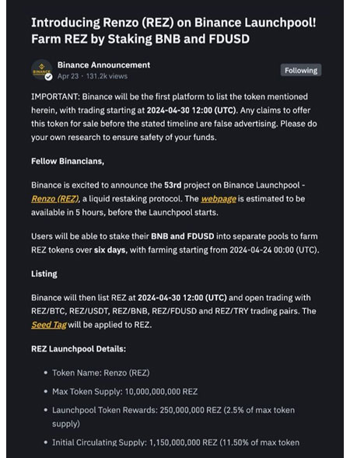350x458 pixels.
Task: Click the Binance Announcement author name
Action: (103, 65)
